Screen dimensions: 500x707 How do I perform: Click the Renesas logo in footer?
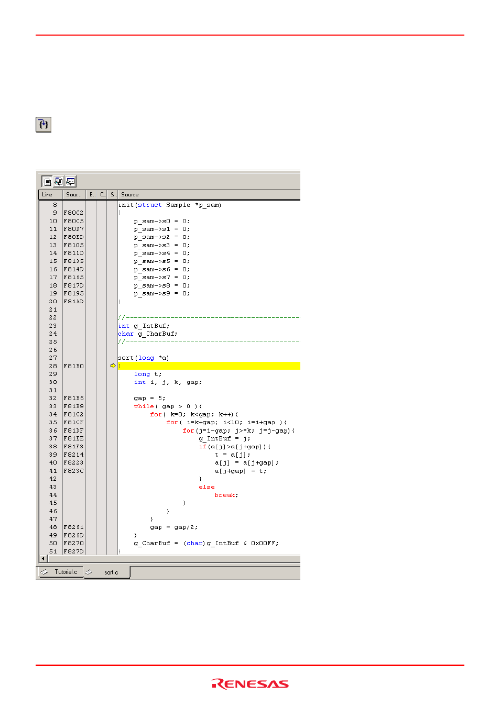coord(250,684)
